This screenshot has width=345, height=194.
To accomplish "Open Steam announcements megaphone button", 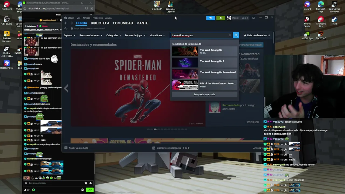I will [211, 18].
